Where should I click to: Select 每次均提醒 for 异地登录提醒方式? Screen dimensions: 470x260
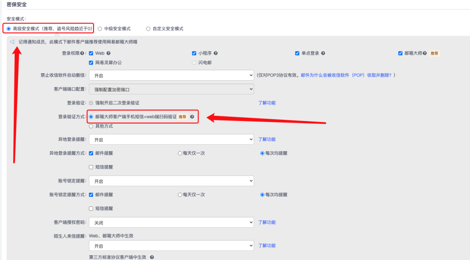(262, 153)
